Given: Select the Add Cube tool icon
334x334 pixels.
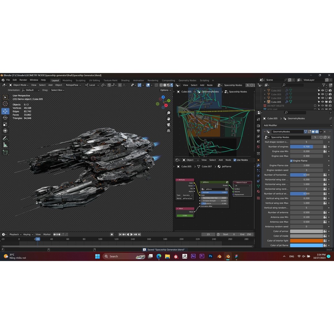Looking at the screenshot, I should click(x=5, y=152).
